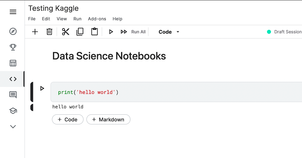This screenshot has width=302, height=158.
Task: Open Datasets via the table icon
Action: tap(13, 63)
